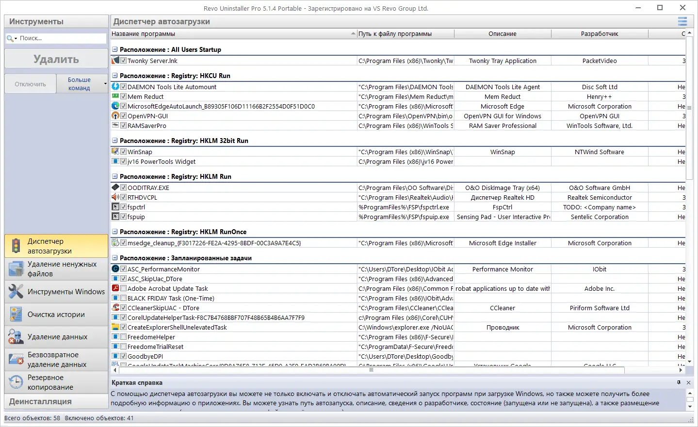Screen dimensions: 698x427
Task: Click the fspctrl entry icon
Action: coord(115,207)
